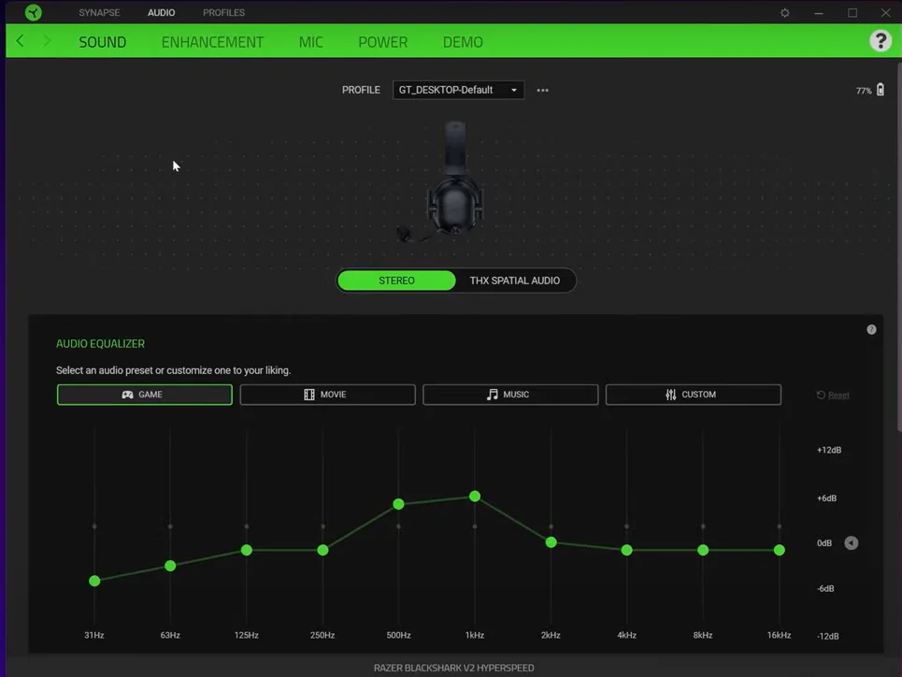Select the MUSIC equalizer preset
The width and height of the screenshot is (902, 677).
pos(510,395)
